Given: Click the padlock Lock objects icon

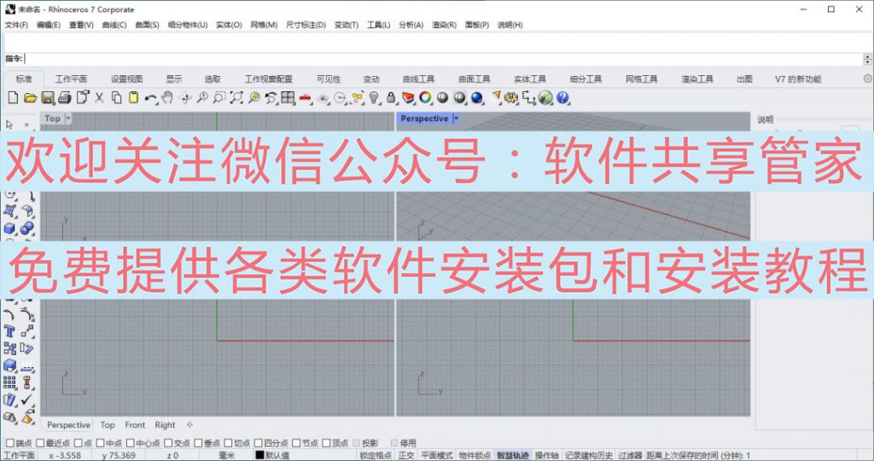Looking at the screenshot, I should (391, 98).
